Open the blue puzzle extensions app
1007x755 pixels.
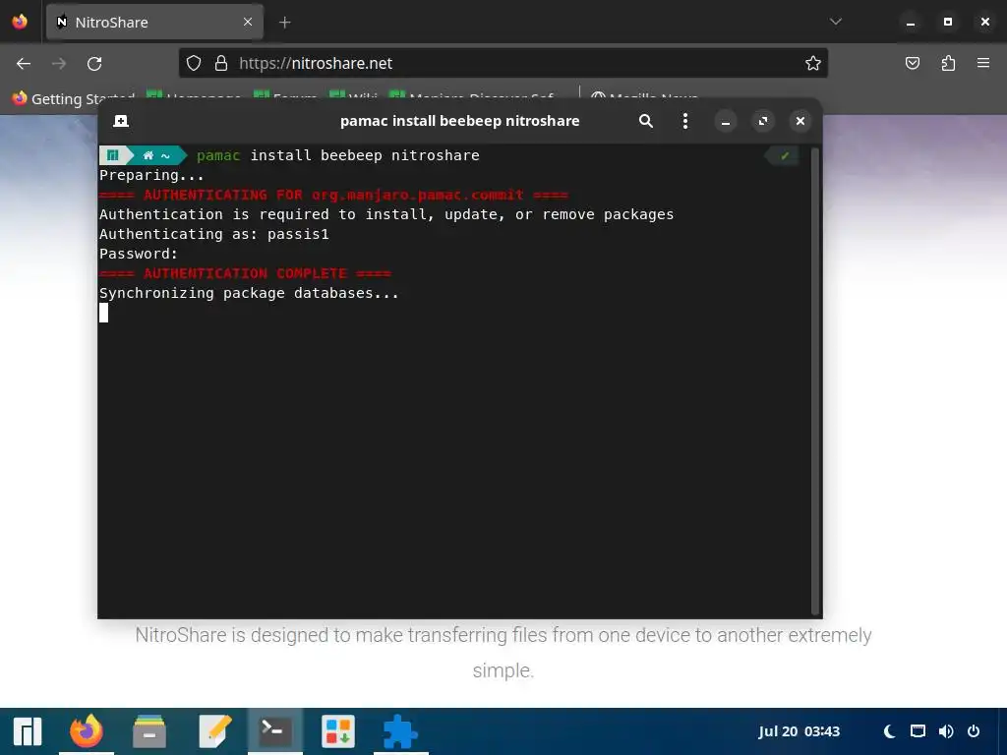click(x=400, y=731)
